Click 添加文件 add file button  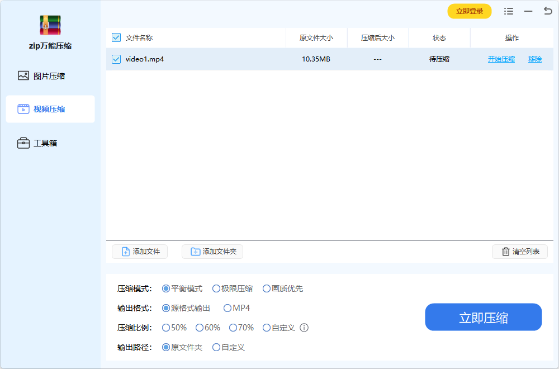coord(140,252)
